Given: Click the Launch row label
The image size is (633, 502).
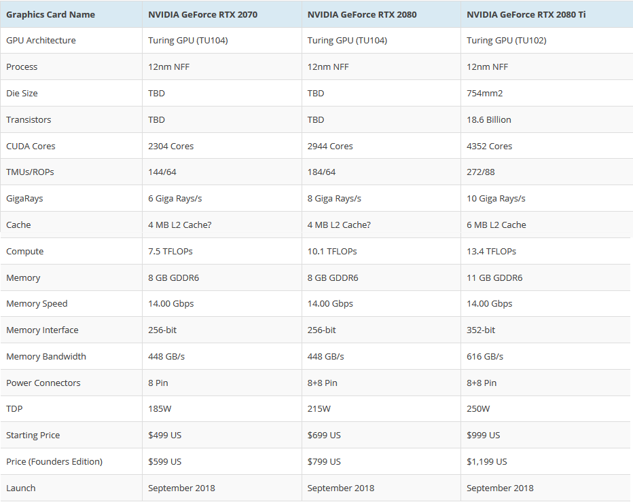Looking at the screenshot, I should [20, 488].
